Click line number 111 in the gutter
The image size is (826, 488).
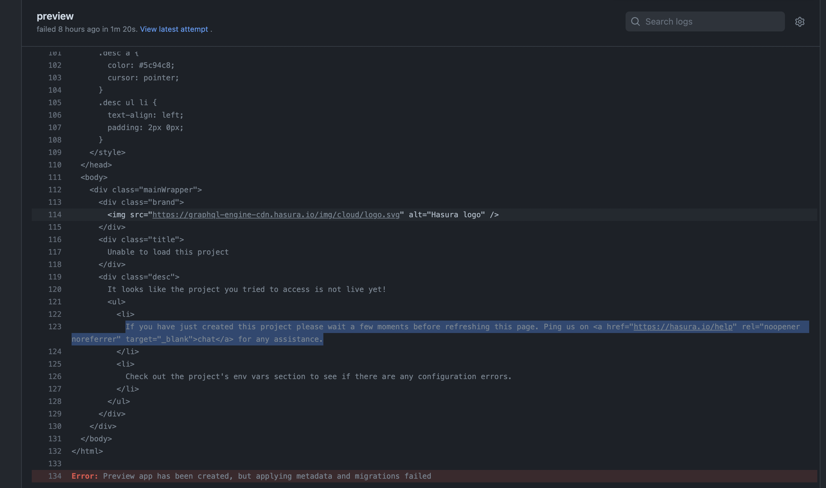pos(54,178)
